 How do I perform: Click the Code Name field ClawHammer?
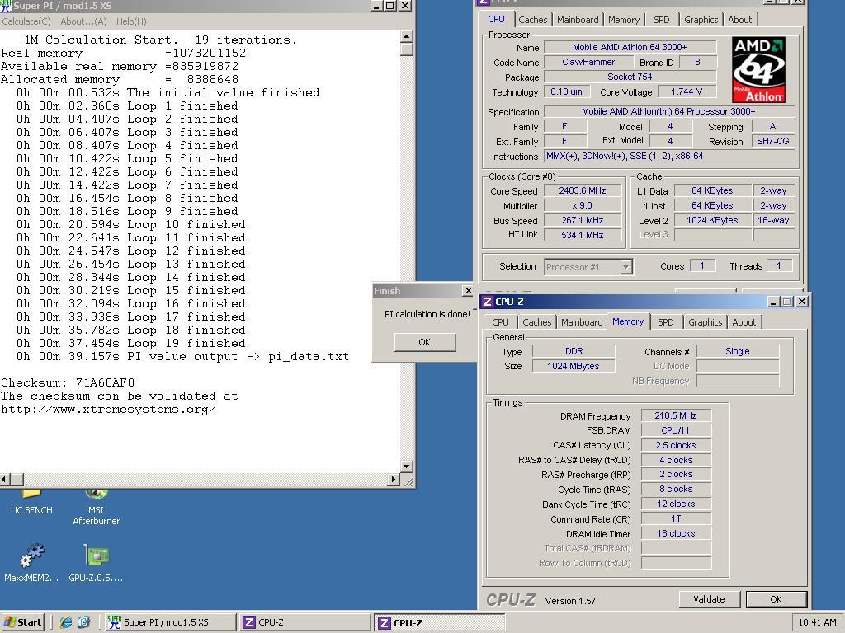coord(588,62)
